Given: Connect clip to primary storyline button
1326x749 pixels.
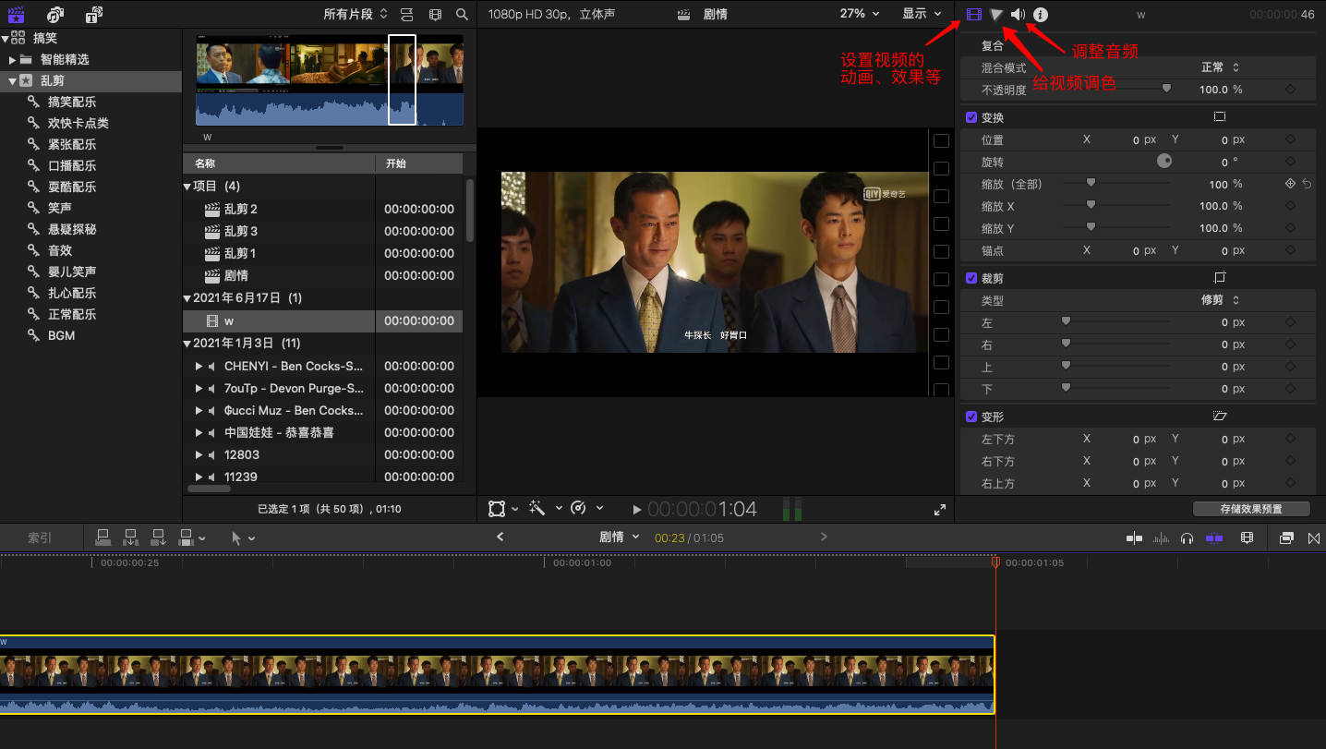Looking at the screenshot, I should click(103, 537).
